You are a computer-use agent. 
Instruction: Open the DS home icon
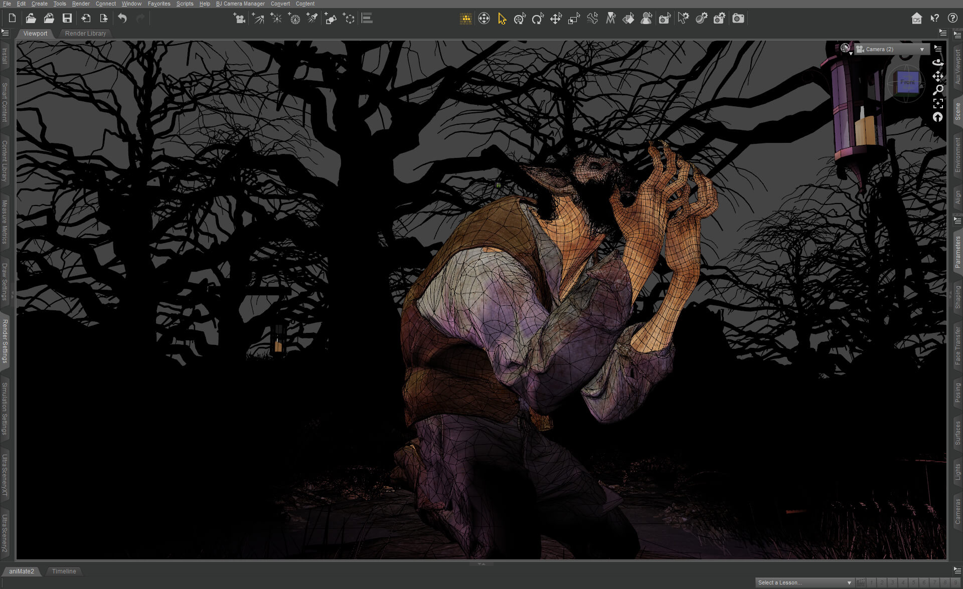coord(916,19)
